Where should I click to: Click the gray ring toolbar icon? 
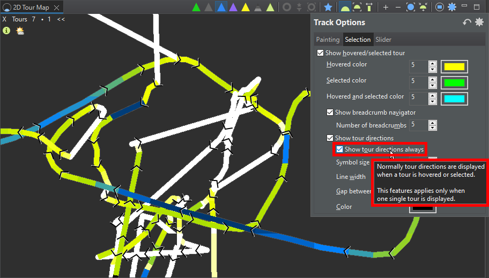(x=287, y=7)
